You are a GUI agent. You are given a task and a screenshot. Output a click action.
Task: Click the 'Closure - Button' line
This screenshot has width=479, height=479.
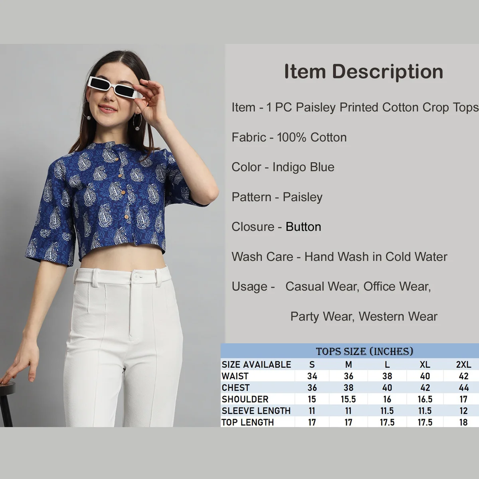coord(276,227)
